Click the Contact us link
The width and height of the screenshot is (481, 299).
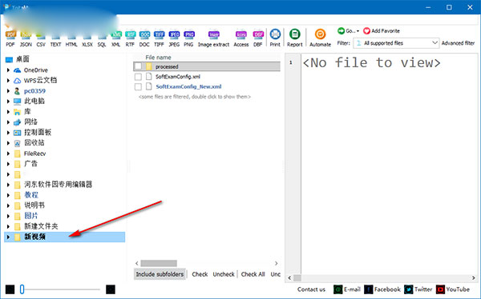click(311, 289)
